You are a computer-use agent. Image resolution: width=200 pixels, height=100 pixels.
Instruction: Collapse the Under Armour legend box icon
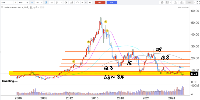click(2, 8)
